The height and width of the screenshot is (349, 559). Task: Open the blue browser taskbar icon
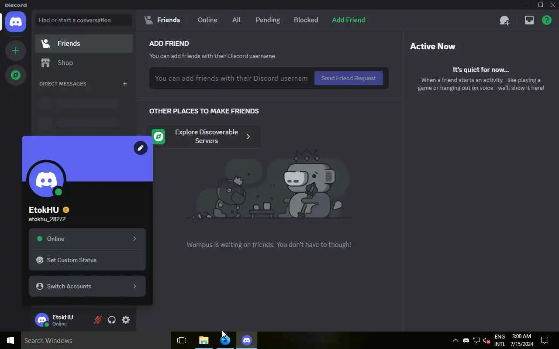coord(225,340)
